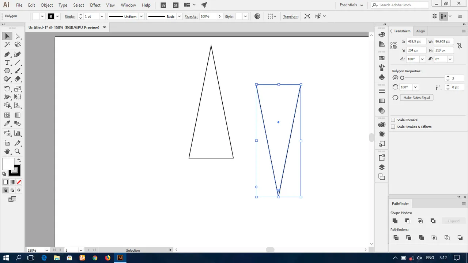The image size is (468, 263).
Task: Open the shear angle dropdown in Transform
Action: pyautogui.click(x=450, y=59)
